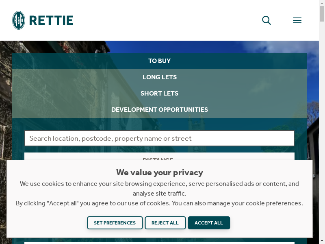Click the 'We value your privacy' heading

pyautogui.click(x=159, y=172)
